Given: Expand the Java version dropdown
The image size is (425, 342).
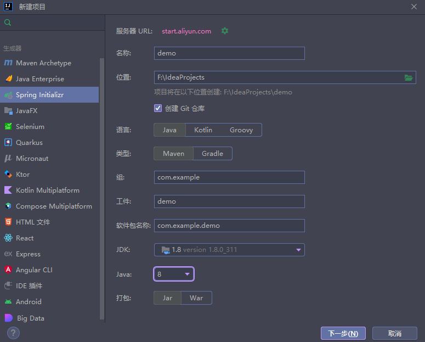Looking at the screenshot, I should pos(187,274).
